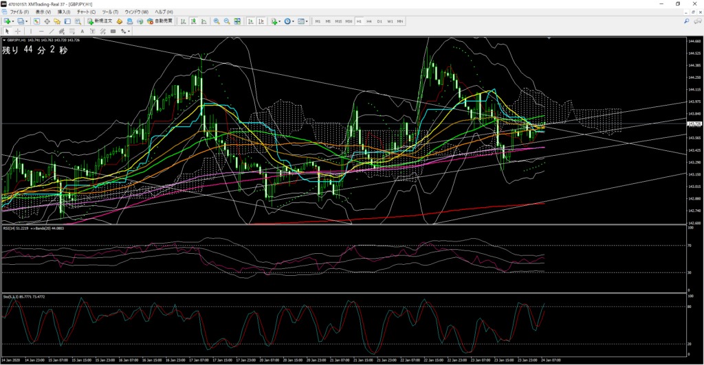Zoom in on the chart
This screenshot has width=704, height=365.
point(217,21)
